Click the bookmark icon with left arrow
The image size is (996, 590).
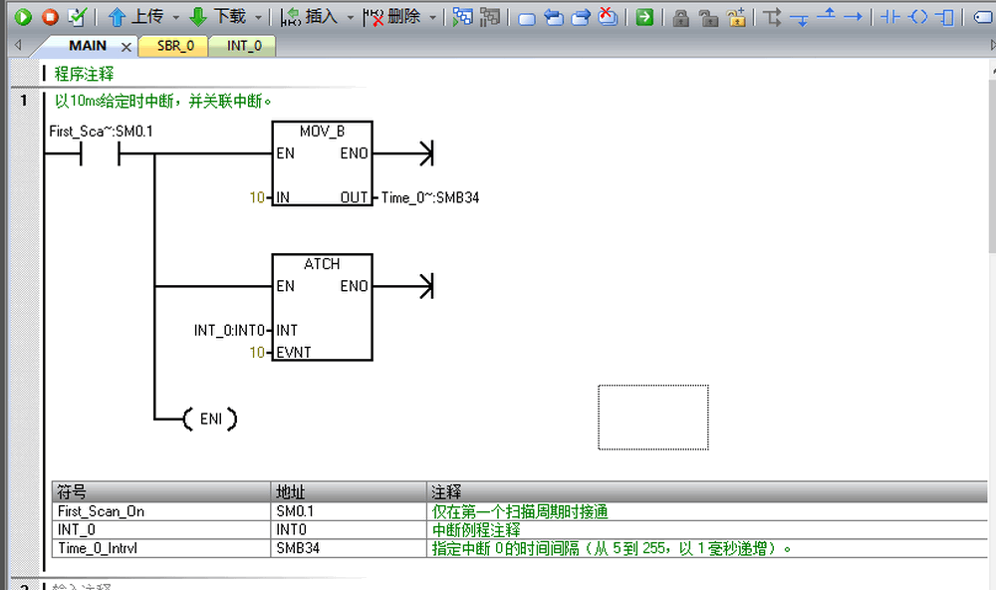[x=554, y=18]
